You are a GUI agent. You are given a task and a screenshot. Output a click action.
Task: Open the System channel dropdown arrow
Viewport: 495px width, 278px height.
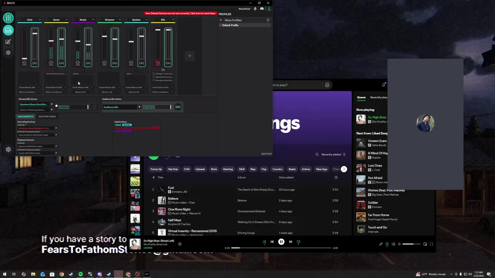click(x=147, y=20)
